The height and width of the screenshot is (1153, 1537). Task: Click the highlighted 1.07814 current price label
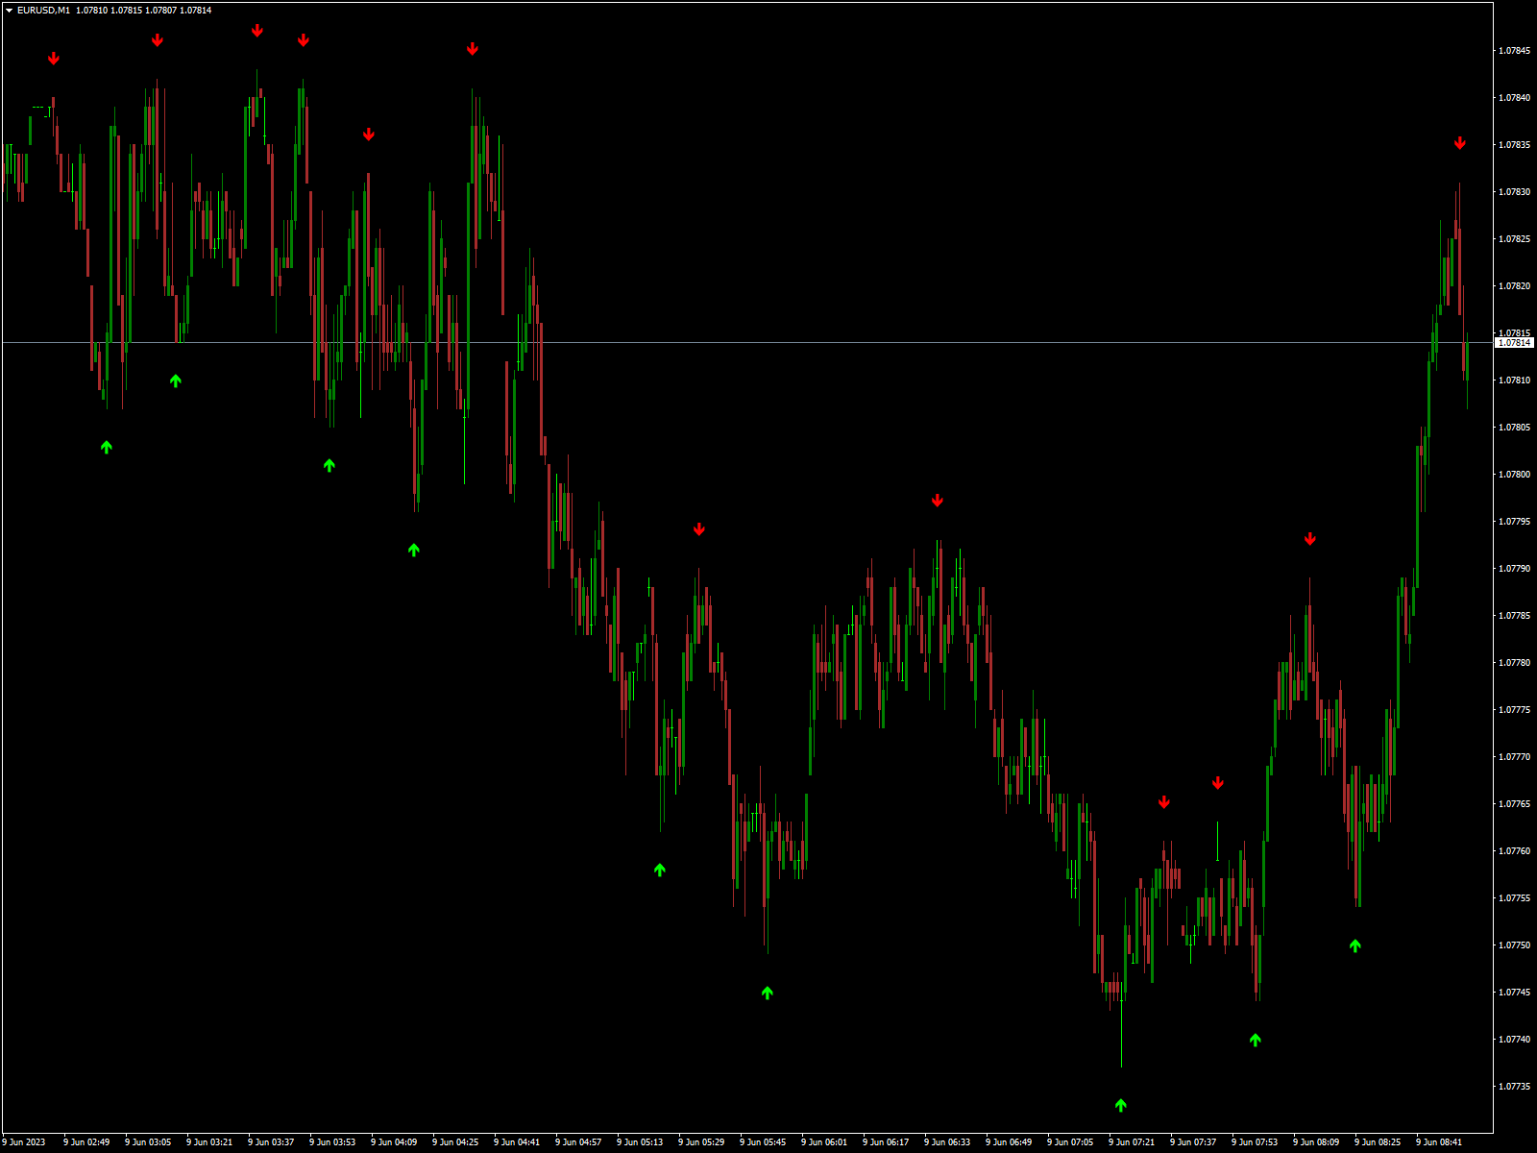pyautogui.click(x=1515, y=343)
